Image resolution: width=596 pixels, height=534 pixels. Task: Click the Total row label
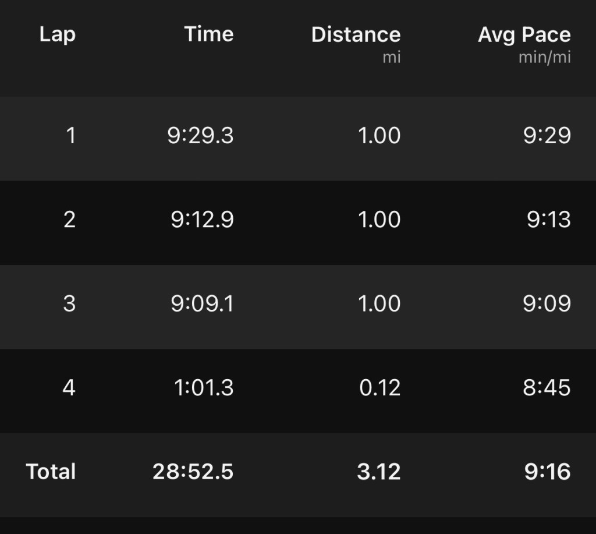[51, 471]
